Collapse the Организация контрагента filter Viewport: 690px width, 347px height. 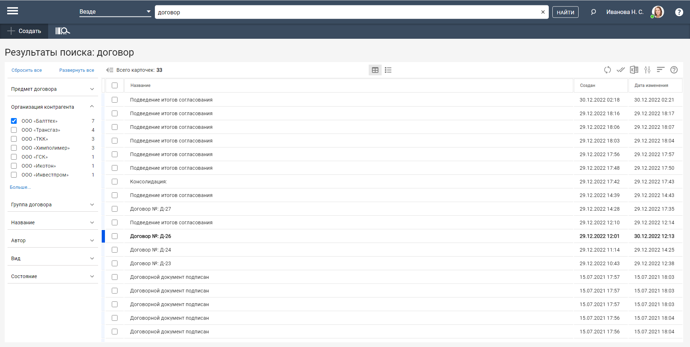tap(52, 107)
